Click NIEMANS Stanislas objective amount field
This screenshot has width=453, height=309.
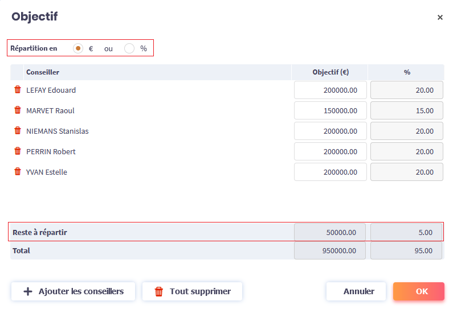[x=330, y=131]
